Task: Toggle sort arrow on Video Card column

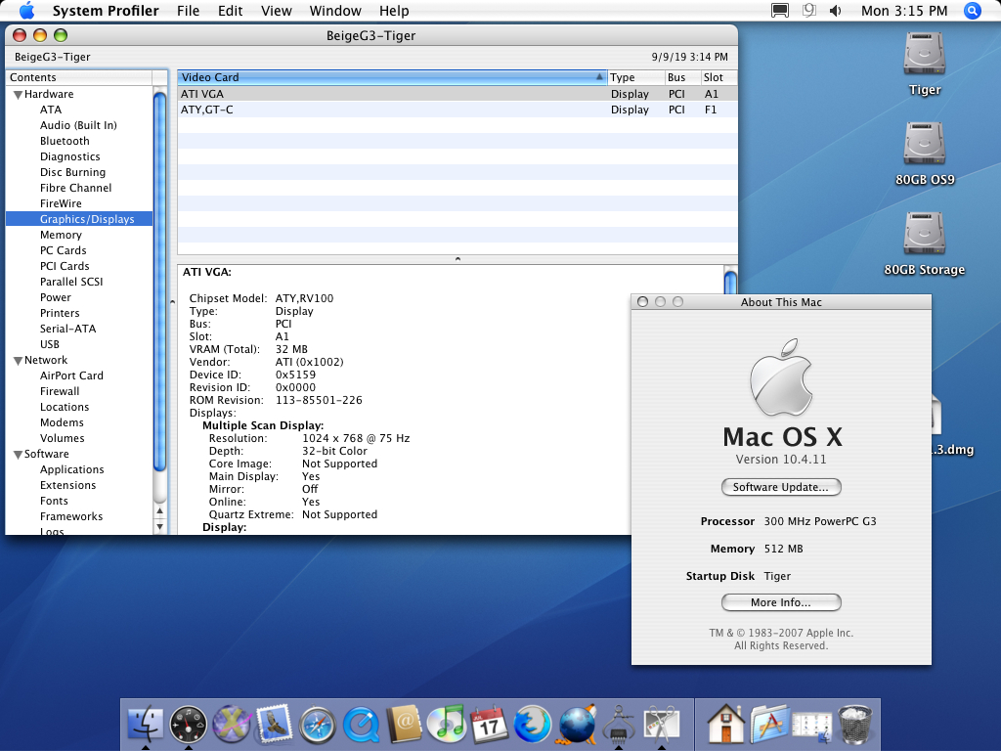Action: coord(599,76)
